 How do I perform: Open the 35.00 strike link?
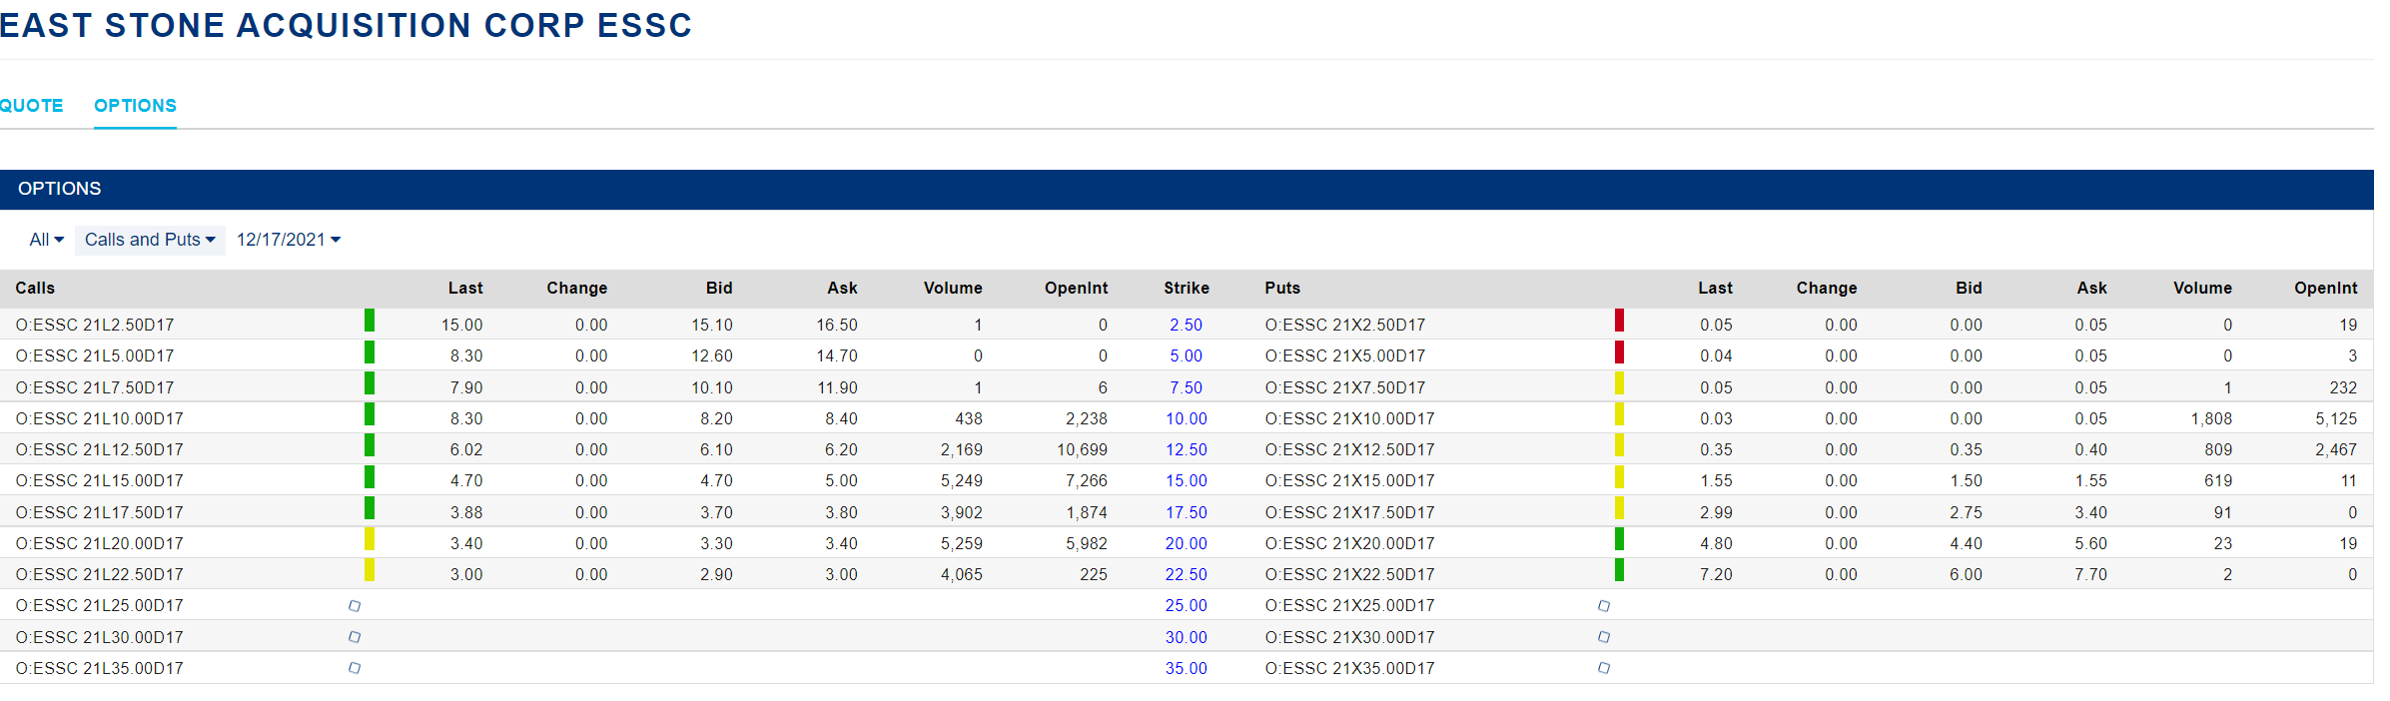pos(1186,668)
